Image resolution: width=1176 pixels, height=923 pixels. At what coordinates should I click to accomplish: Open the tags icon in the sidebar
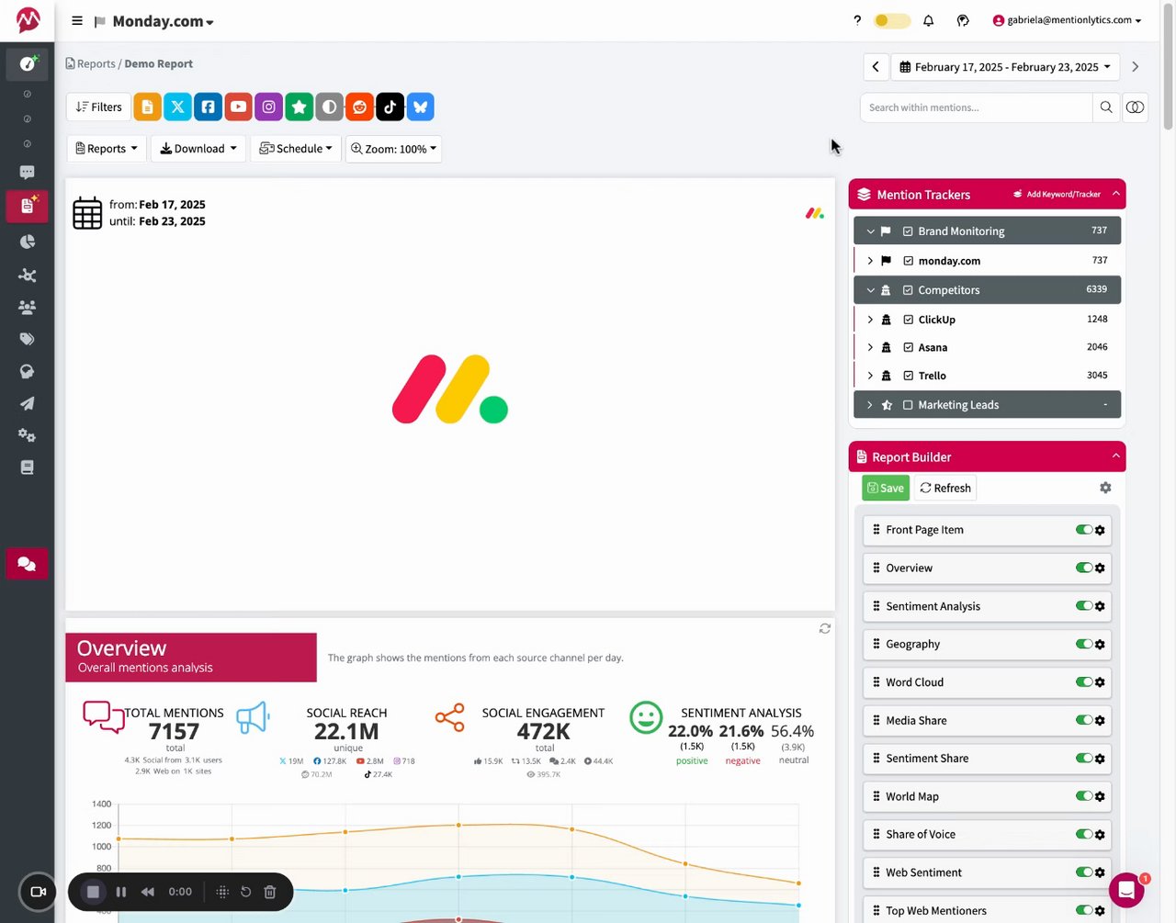coord(27,339)
